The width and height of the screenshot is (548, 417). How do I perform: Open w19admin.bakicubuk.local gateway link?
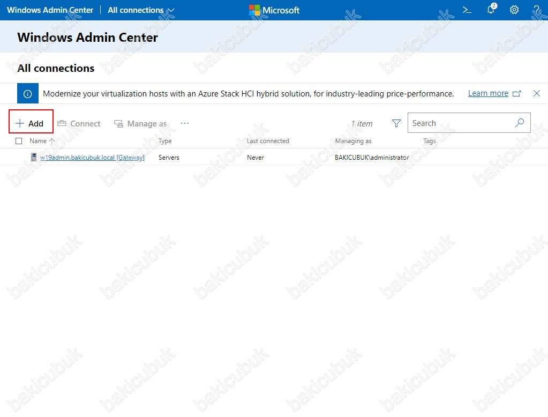92,158
